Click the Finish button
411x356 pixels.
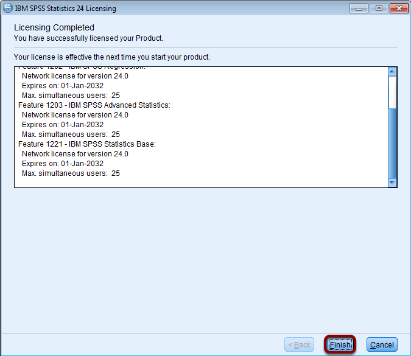[340, 344]
